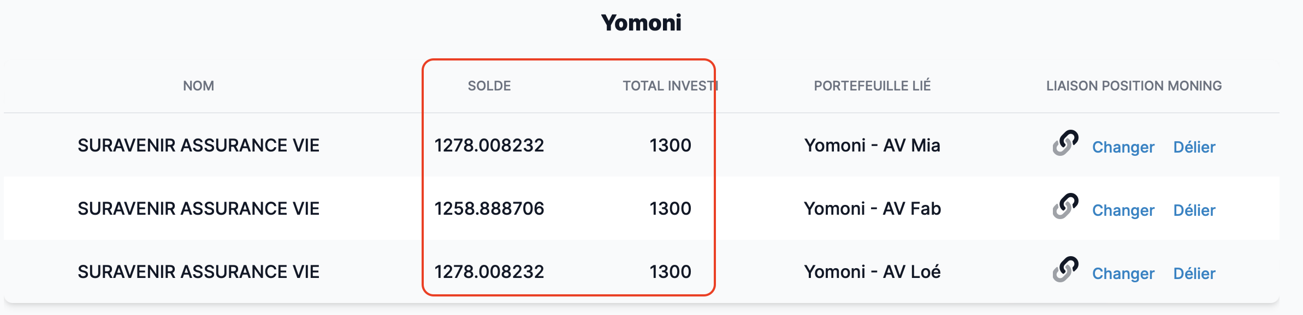The image size is (1303, 315).
Task: Unlink portfolio via Délier on AV Fab row
Action: pyautogui.click(x=1194, y=210)
